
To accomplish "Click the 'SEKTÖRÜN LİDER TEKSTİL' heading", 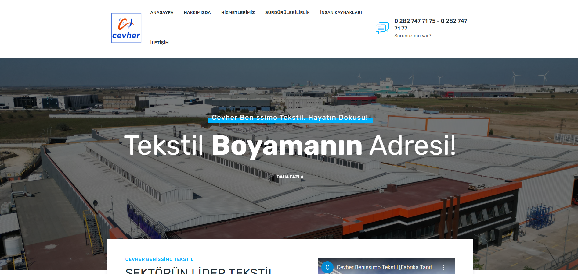I will point(198,271).
